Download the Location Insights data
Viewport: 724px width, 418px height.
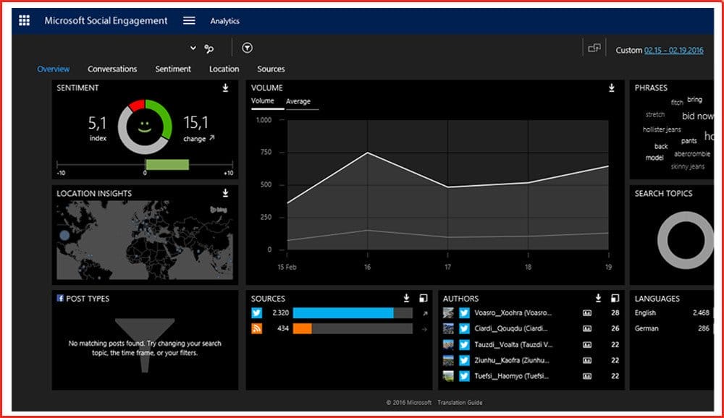[225, 193]
